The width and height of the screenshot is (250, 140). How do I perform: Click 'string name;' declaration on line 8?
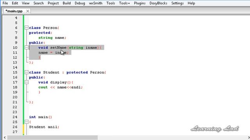click(52, 38)
